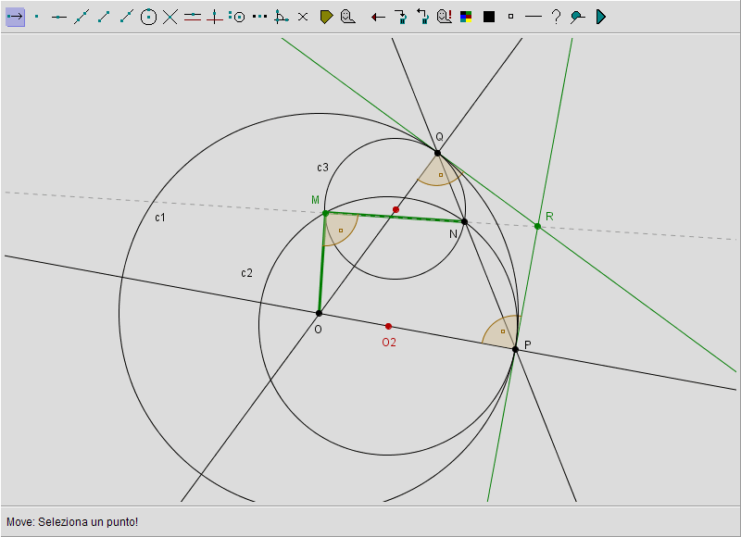The height and width of the screenshot is (537, 741).
Task: Open the point shape square selector
Action: [510, 17]
